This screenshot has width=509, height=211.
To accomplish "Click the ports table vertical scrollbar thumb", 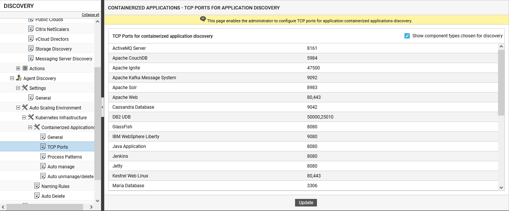I will [x=501, y=82].
